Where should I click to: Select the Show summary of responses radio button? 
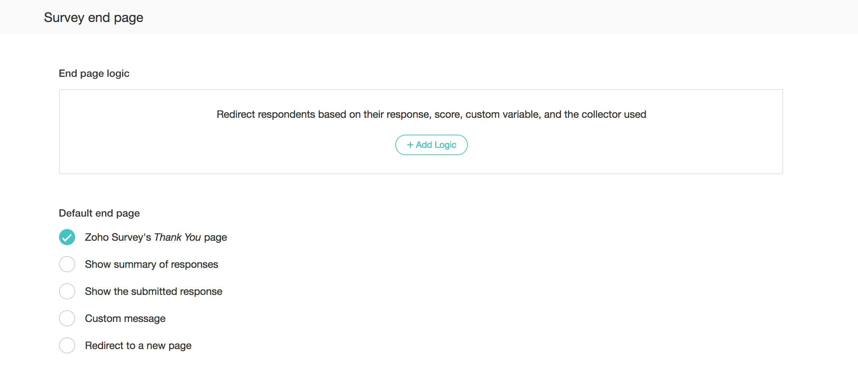click(67, 264)
